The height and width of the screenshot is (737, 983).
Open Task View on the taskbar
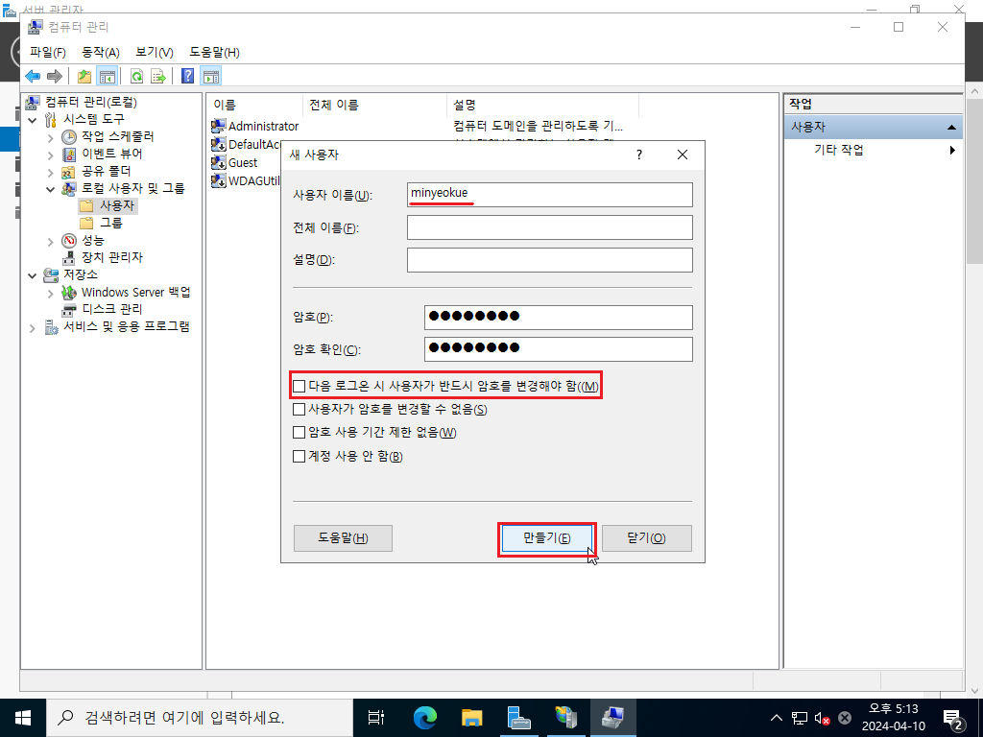click(x=376, y=718)
